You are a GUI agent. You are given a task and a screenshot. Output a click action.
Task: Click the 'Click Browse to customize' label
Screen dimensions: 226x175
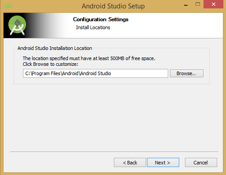tap(50, 64)
